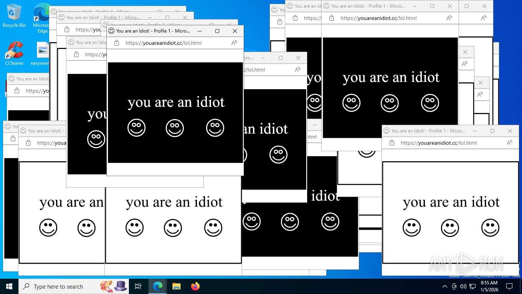The height and width of the screenshot is (294, 522).
Task: Click the address URL in inactive black-page full-URL window
Action: tap(378, 18)
